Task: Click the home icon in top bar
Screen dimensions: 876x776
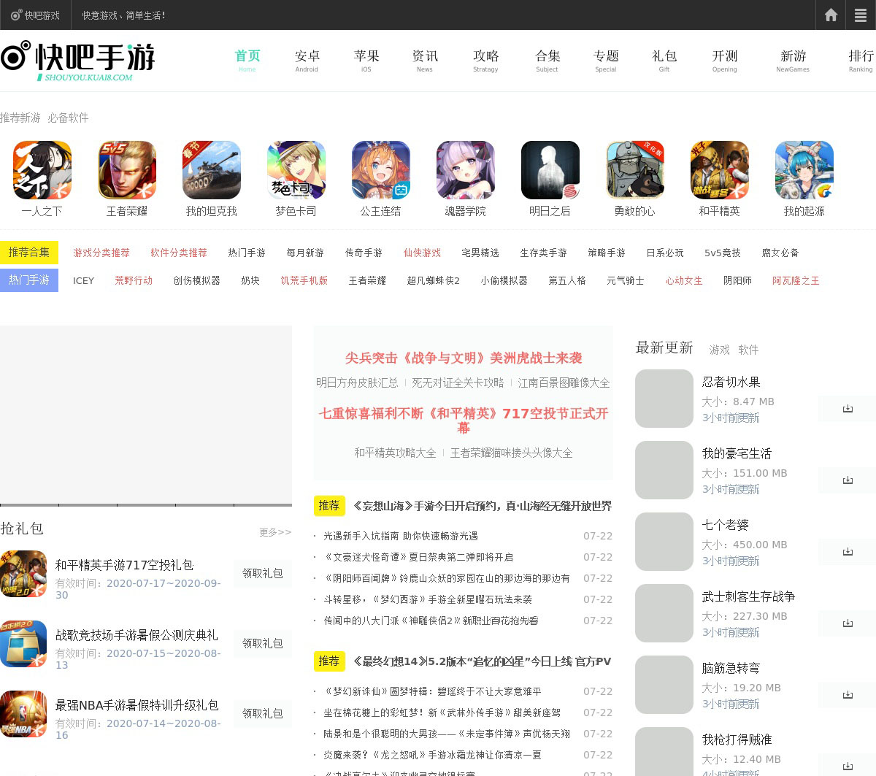Action: 831,15
